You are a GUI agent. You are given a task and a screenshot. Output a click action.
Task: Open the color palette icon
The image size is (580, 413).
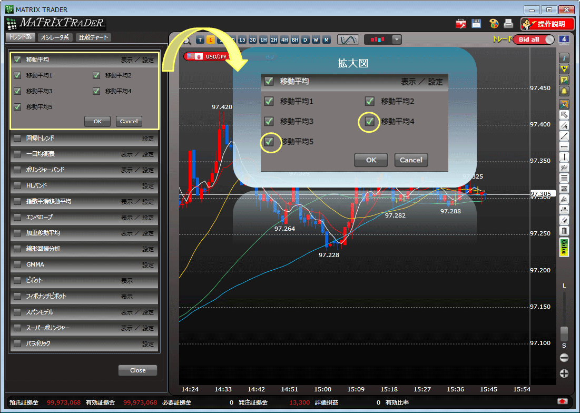pyautogui.click(x=494, y=24)
